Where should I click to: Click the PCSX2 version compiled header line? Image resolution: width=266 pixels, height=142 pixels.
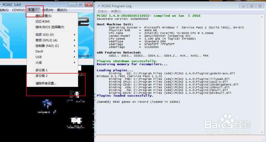(x=148, y=16)
